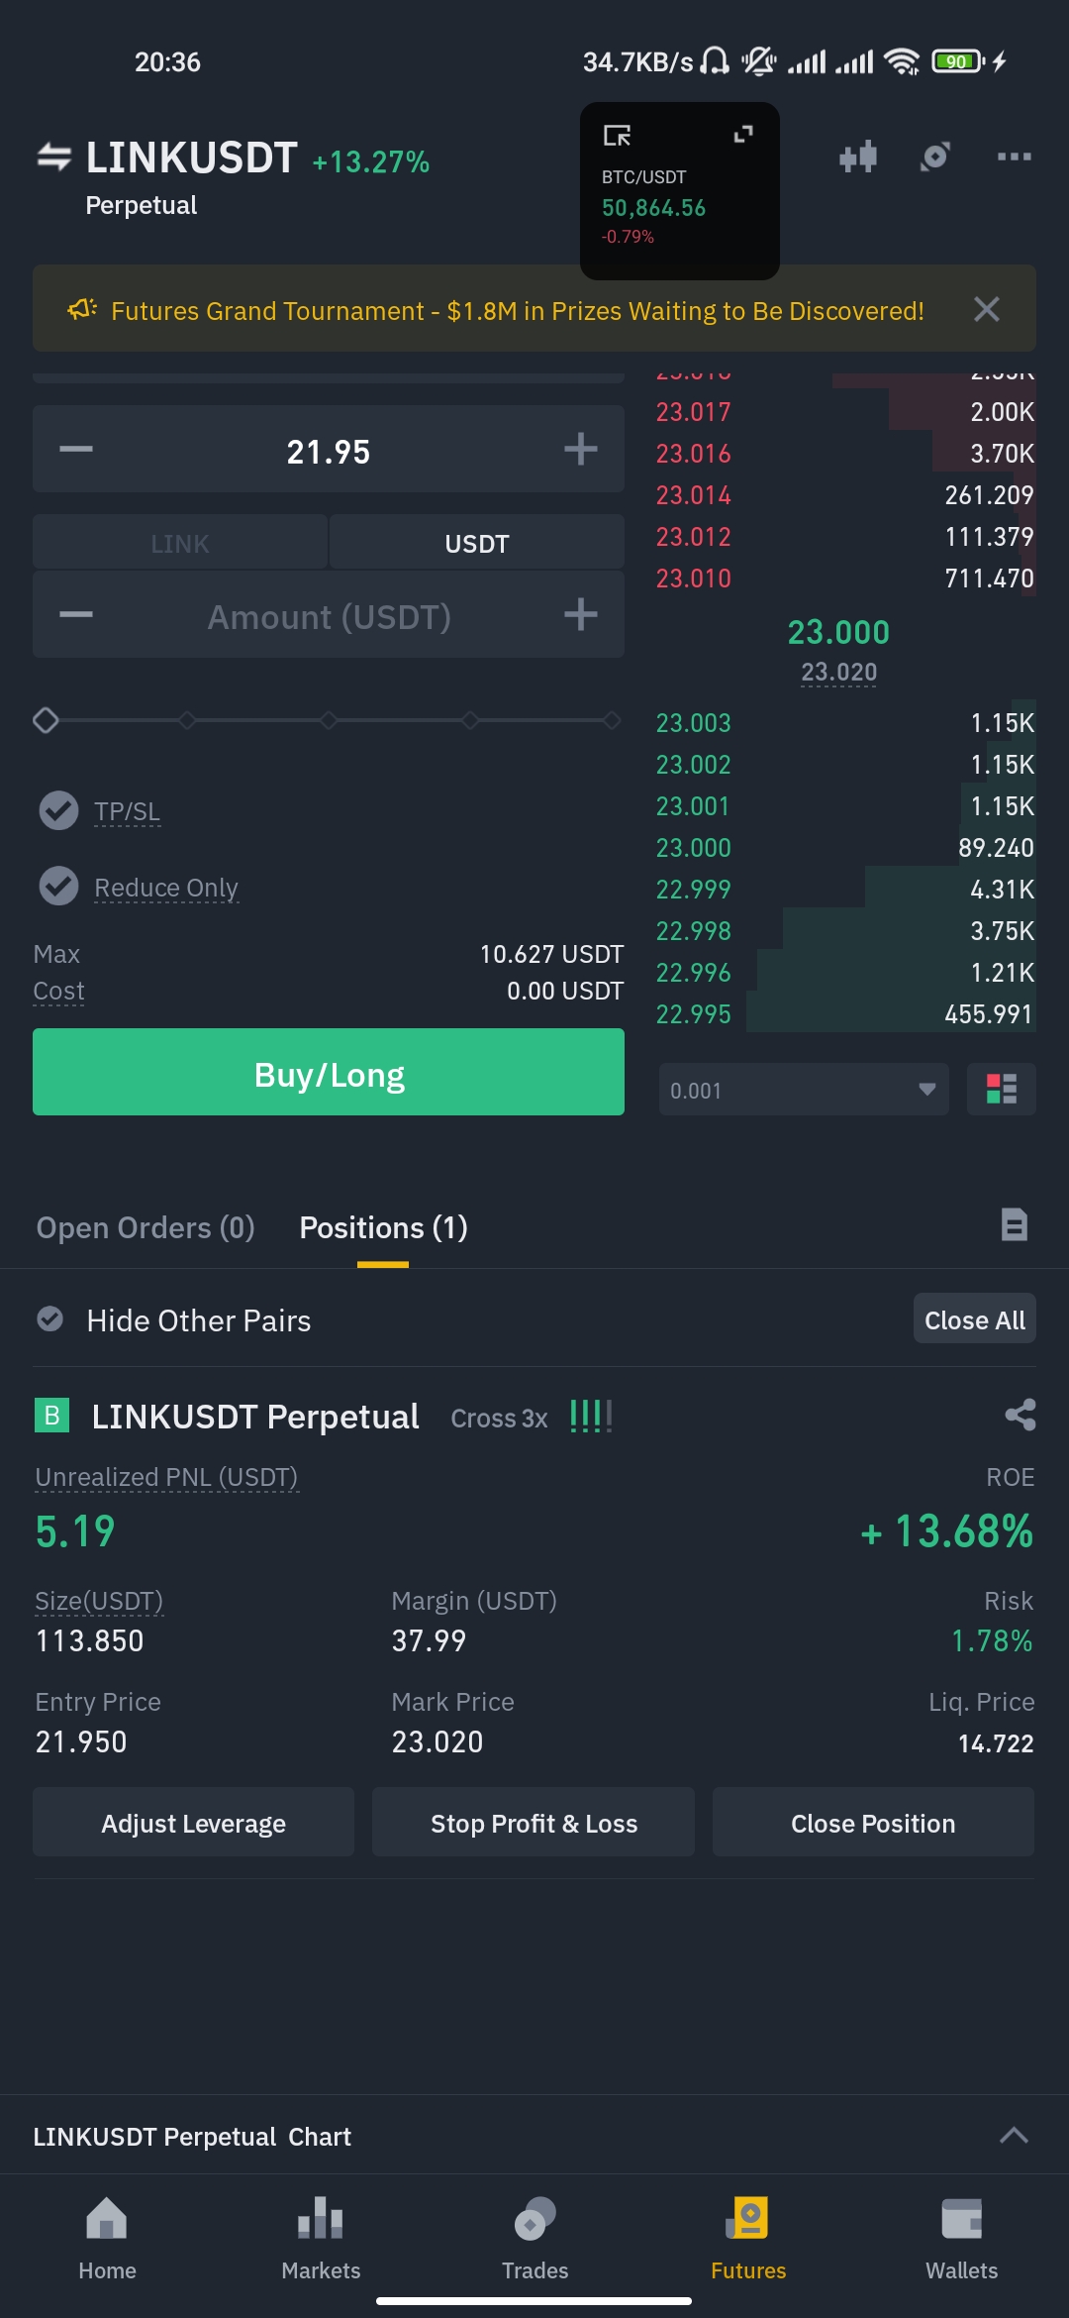Viewport: 1069px width, 2318px height.
Task: Tap the swap trading pair icon
Action: pyautogui.click(x=54, y=157)
